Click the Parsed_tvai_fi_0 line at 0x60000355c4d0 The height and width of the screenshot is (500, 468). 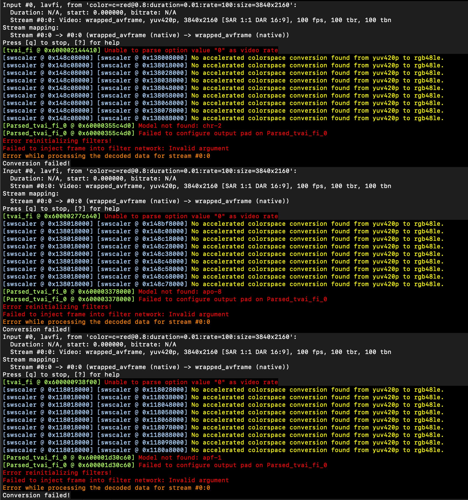point(69,126)
